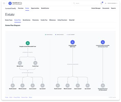This screenshot has width=121, height=102.
Task: Open the EULA footer link
Action: [11, 97]
